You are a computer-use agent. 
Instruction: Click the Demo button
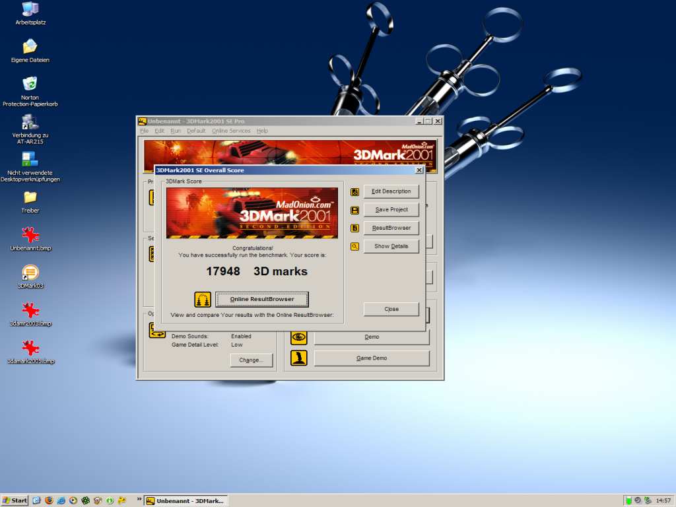click(x=372, y=337)
